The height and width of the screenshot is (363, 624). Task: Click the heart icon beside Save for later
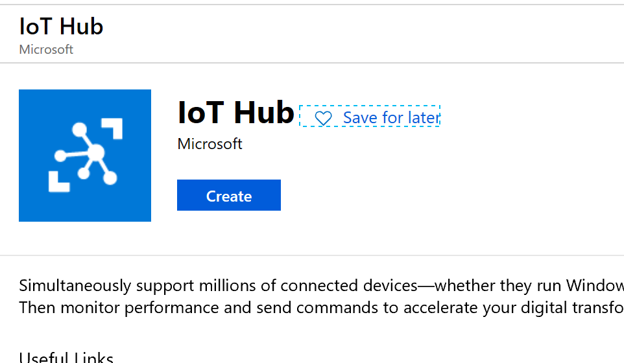tap(323, 118)
